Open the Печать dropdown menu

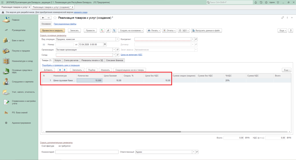[x=153, y=30]
